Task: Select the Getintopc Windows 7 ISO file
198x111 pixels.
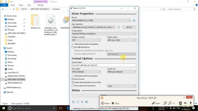Action: pos(51,25)
